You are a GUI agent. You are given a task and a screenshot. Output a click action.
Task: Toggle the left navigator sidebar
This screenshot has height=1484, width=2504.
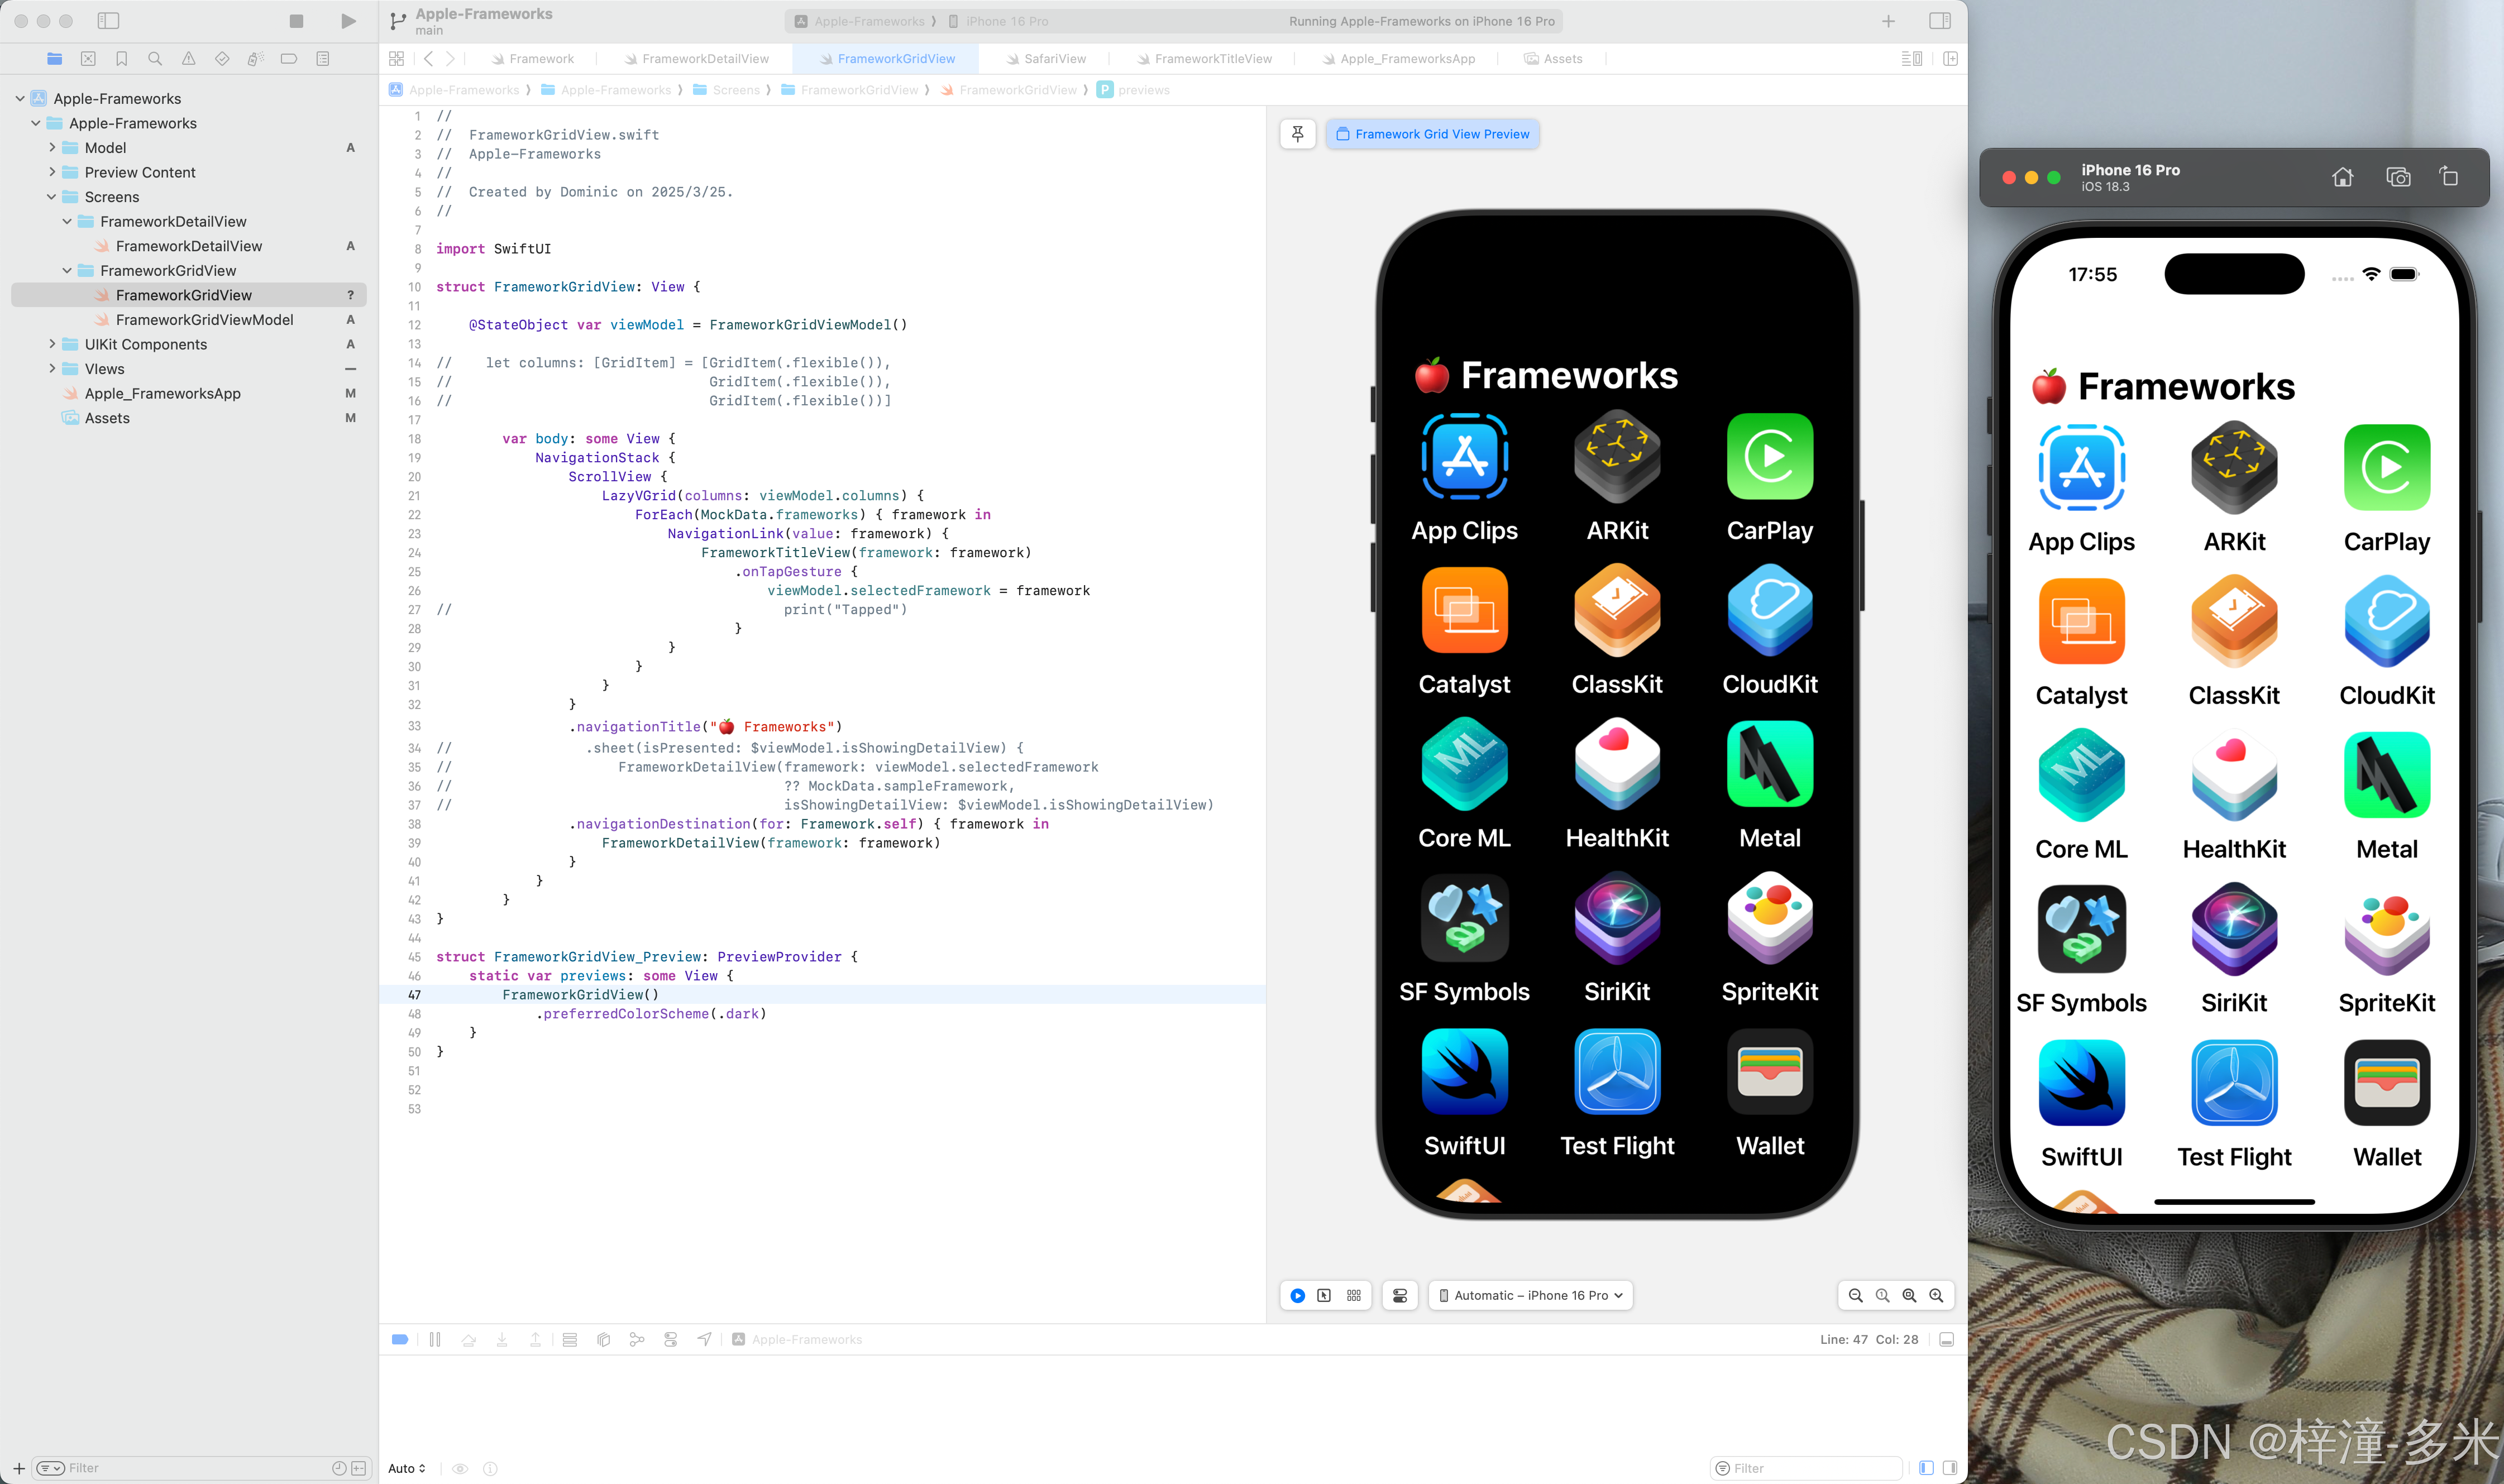108,21
